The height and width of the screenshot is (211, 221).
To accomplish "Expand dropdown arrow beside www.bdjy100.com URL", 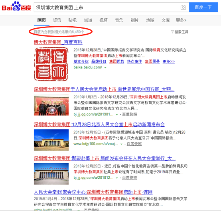I will pos(121,144).
